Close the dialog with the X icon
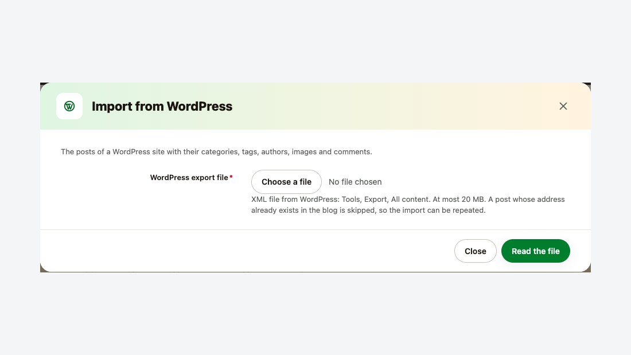The image size is (631, 355). coord(563,106)
